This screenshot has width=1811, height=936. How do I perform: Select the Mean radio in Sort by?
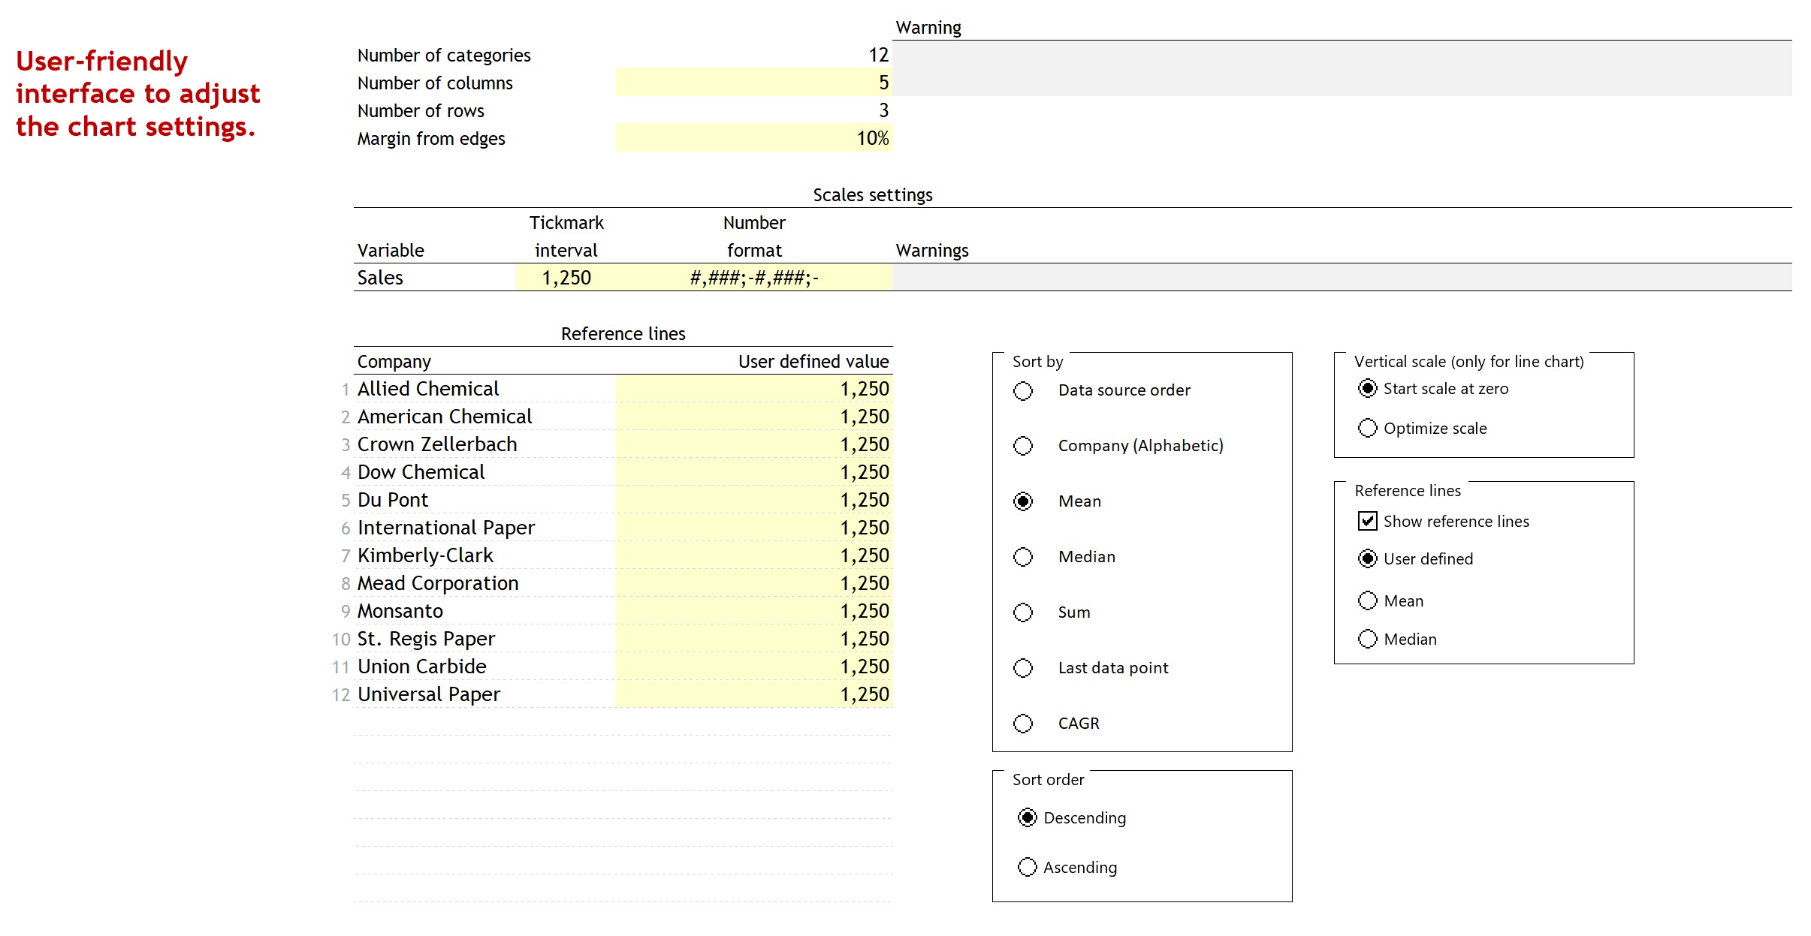coord(1023,501)
